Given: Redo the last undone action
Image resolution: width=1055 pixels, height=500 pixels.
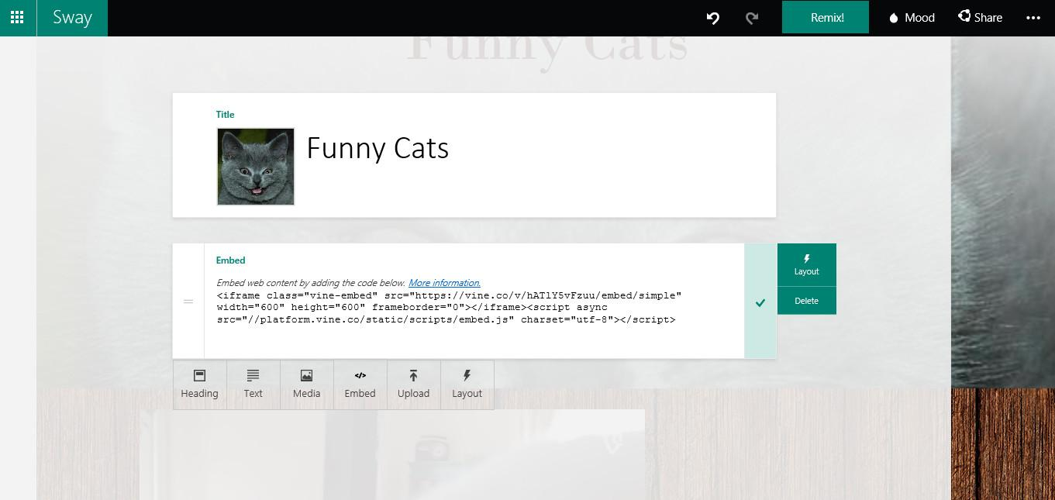Looking at the screenshot, I should coord(752,18).
